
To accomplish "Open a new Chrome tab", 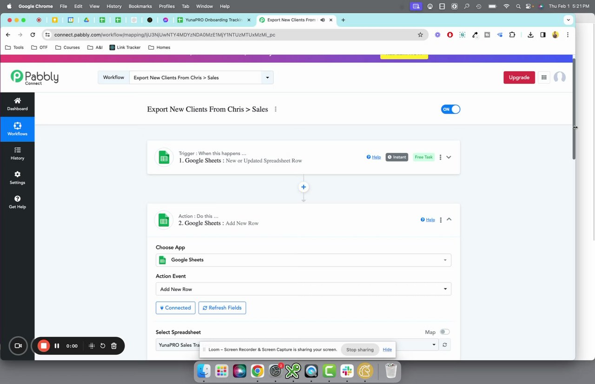I will pos(343,20).
